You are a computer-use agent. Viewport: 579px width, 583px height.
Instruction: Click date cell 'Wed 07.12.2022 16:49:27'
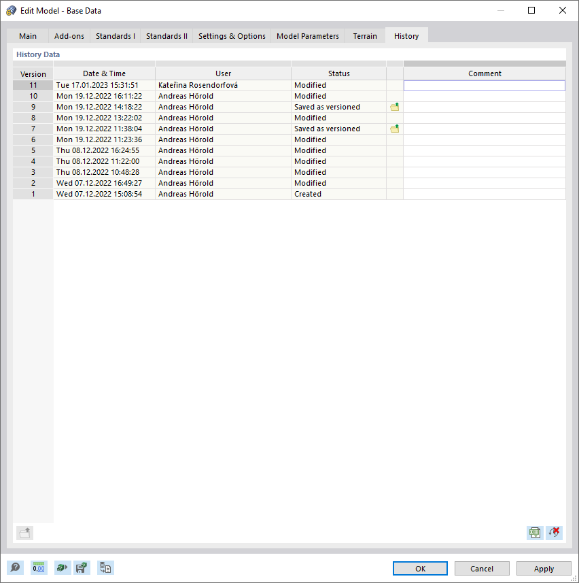(105, 183)
